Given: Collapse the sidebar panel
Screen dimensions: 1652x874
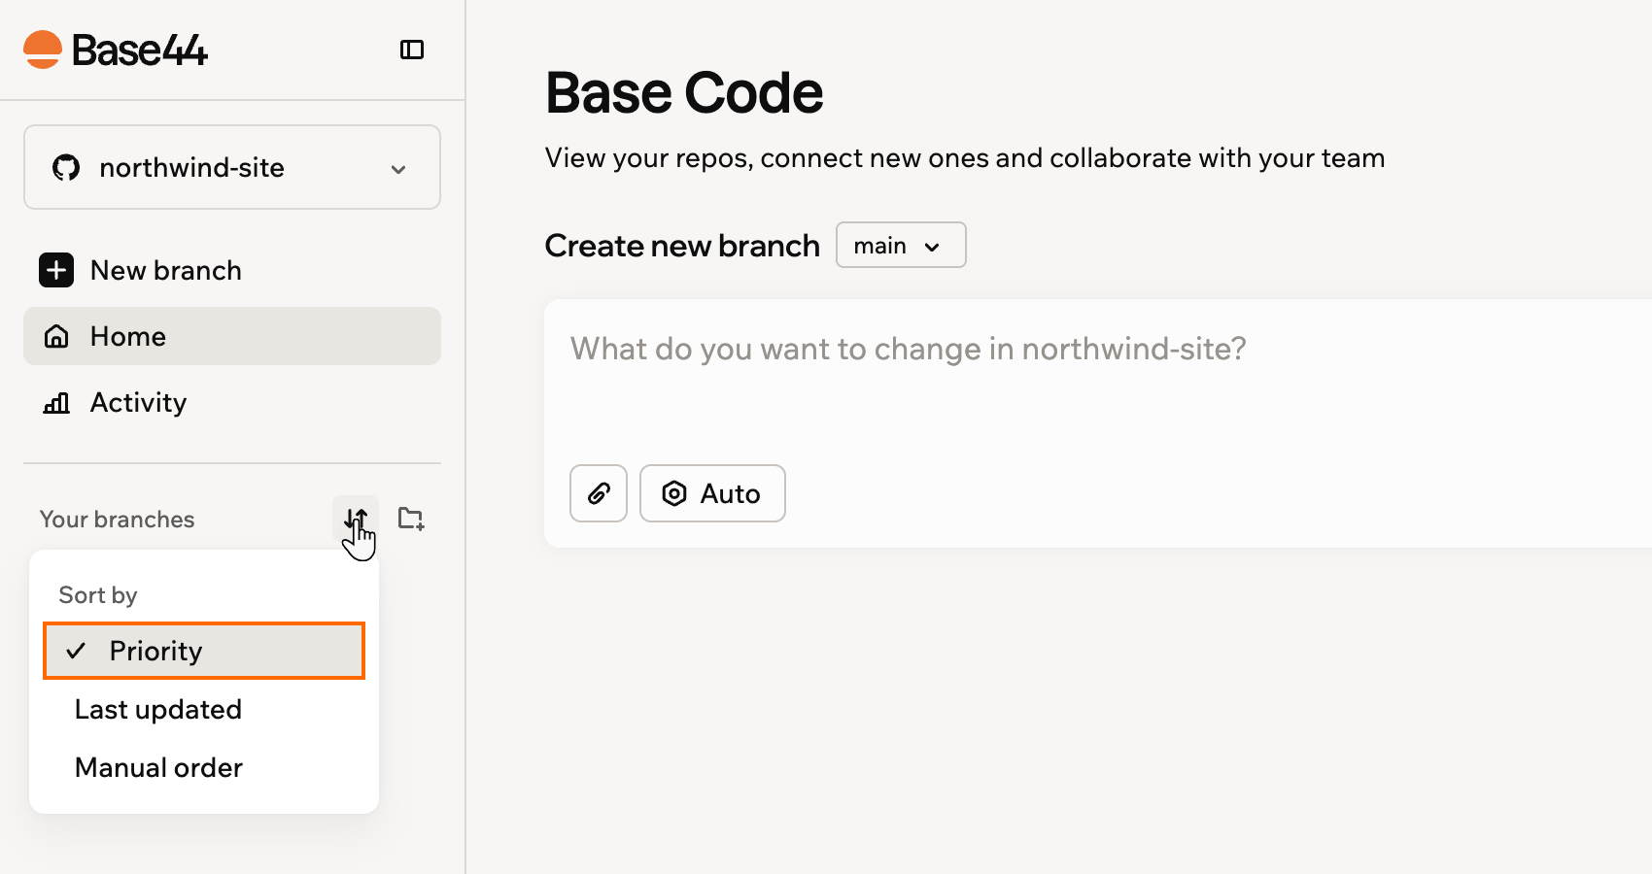Looking at the screenshot, I should (x=412, y=50).
